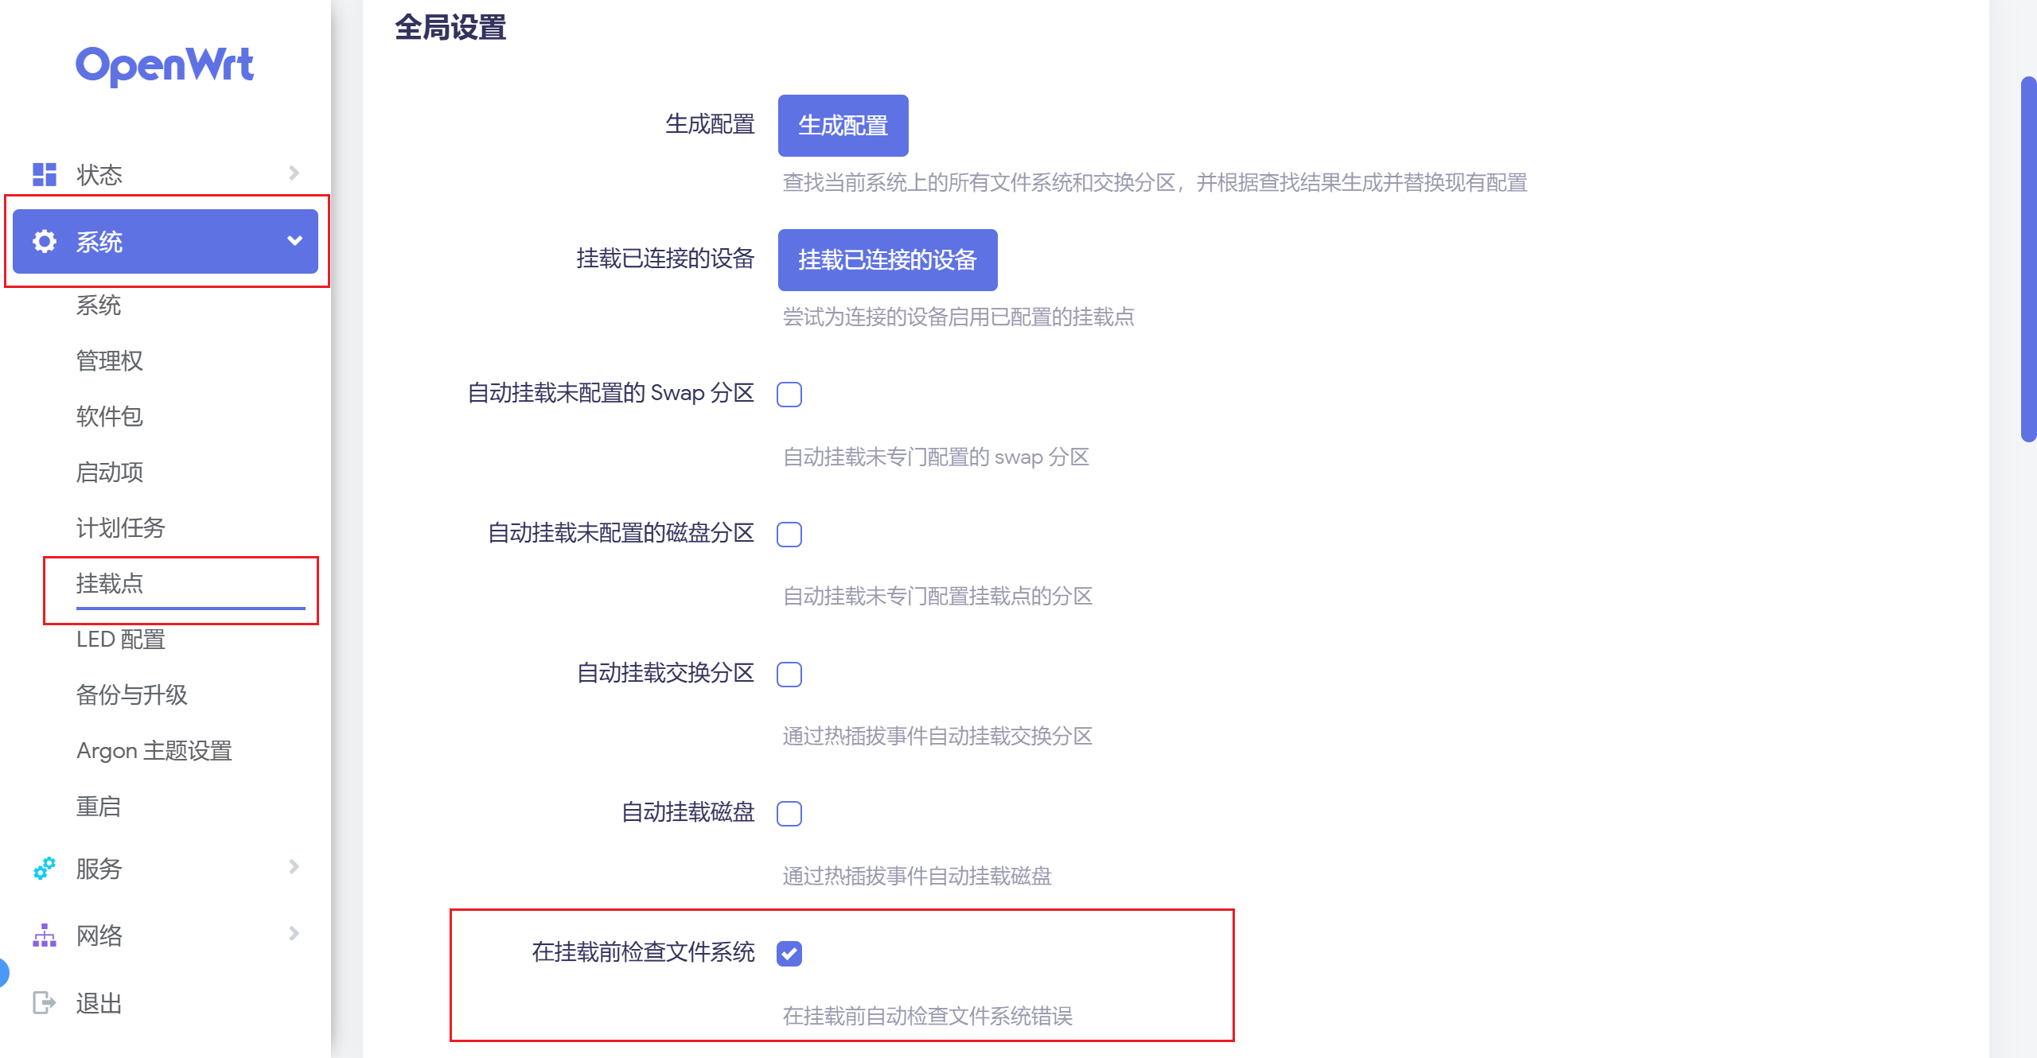Click the services cogs icon
This screenshot has width=2037, height=1058.
pos(45,868)
